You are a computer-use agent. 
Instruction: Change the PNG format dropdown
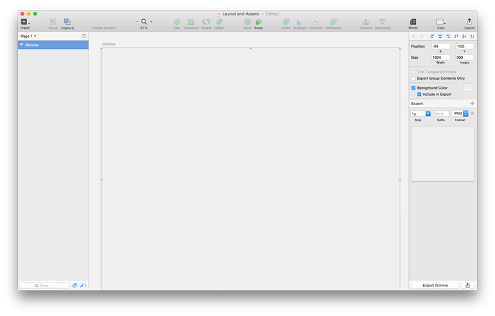coord(460,114)
